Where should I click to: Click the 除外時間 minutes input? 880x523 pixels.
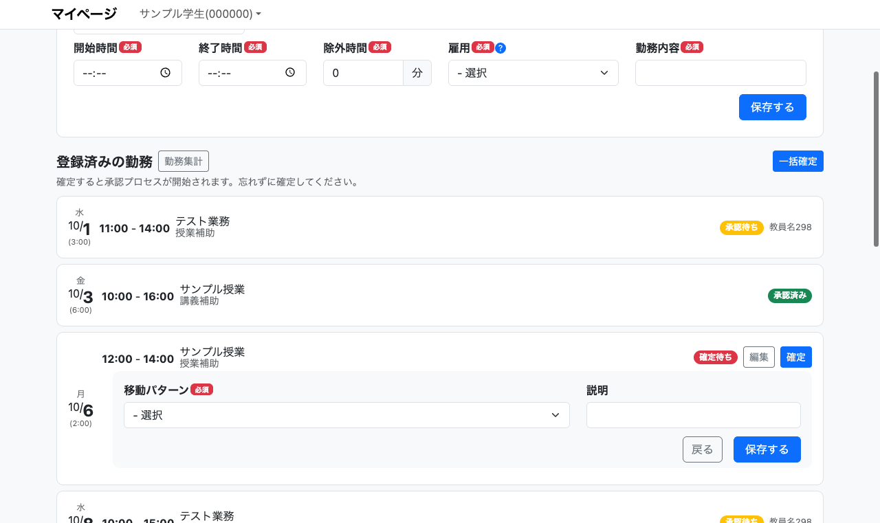coord(363,73)
